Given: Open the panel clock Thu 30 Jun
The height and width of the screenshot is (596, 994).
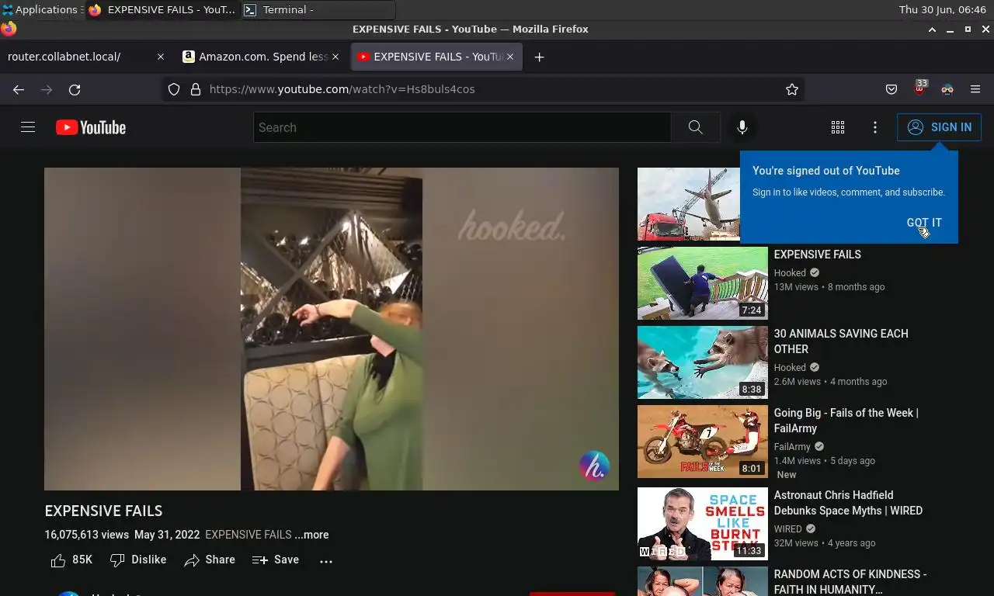Looking at the screenshot, I should click(942, 9).
